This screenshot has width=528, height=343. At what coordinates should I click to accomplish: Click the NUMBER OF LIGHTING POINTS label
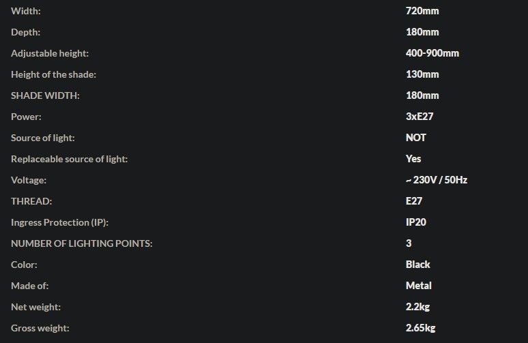pyautogui.click(x=81, y=243)
